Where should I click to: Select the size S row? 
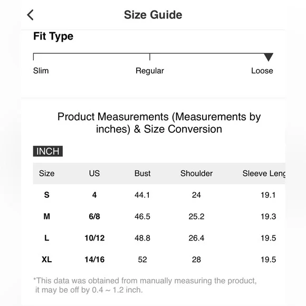click(x=159, y=195)
